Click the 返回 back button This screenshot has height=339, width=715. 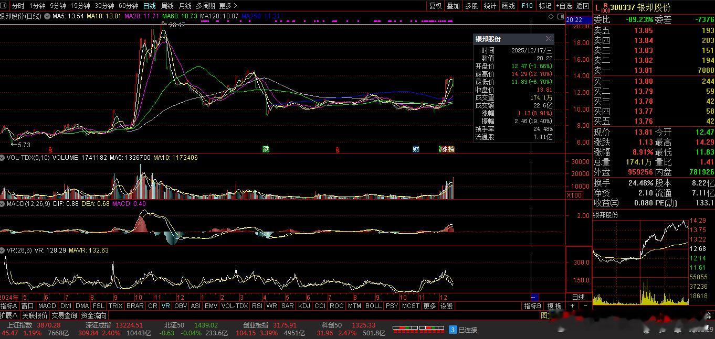[583, 6]
